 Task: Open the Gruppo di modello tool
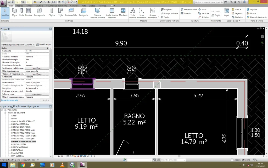pyautogui.click(x=153, y=13)
